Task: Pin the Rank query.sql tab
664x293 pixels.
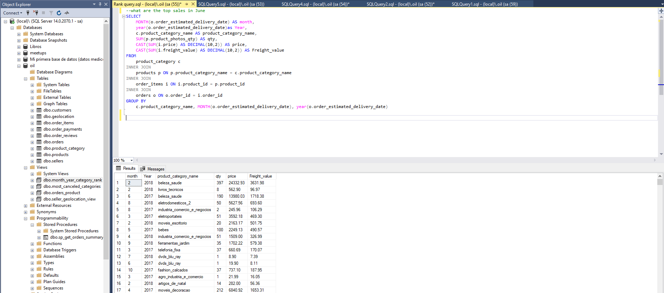Action: (186, 4)
